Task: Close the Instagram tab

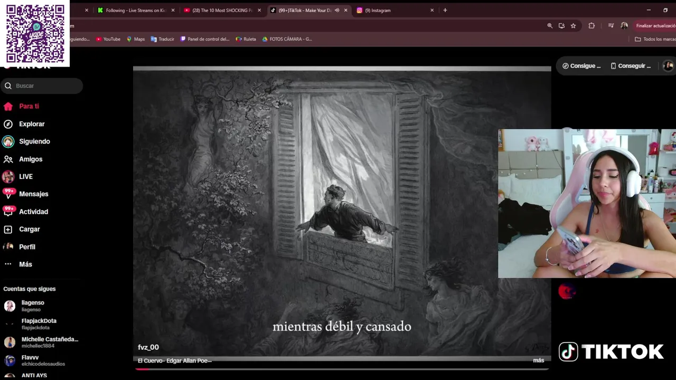Action: click(432, 10)
